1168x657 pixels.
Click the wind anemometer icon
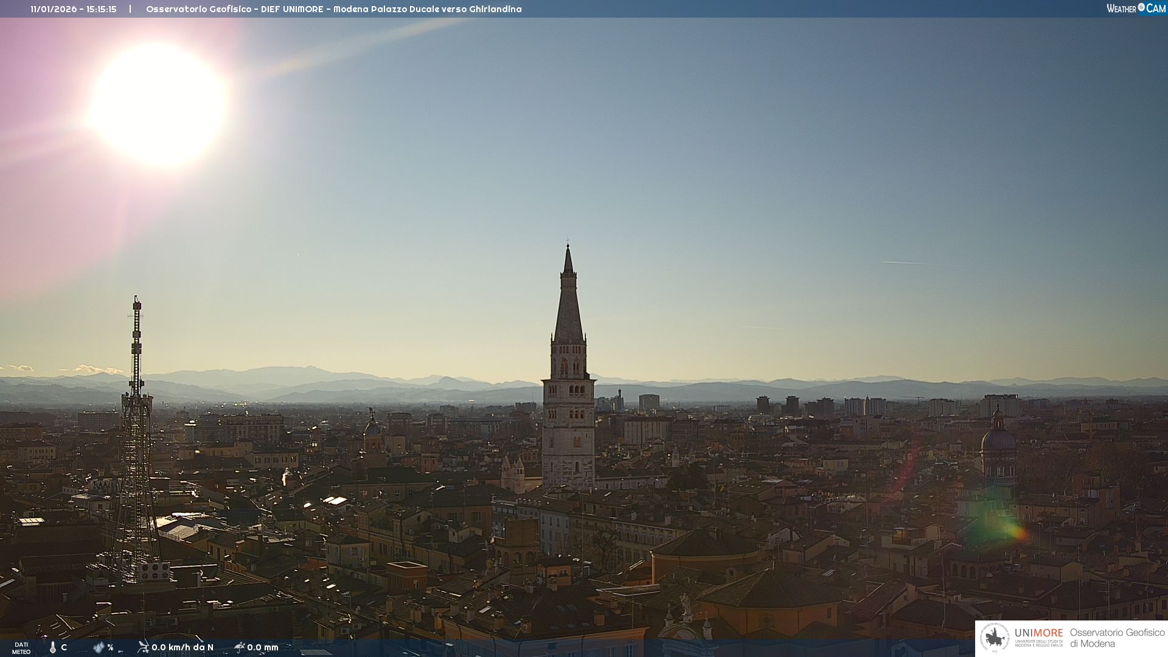coord(143,647)
